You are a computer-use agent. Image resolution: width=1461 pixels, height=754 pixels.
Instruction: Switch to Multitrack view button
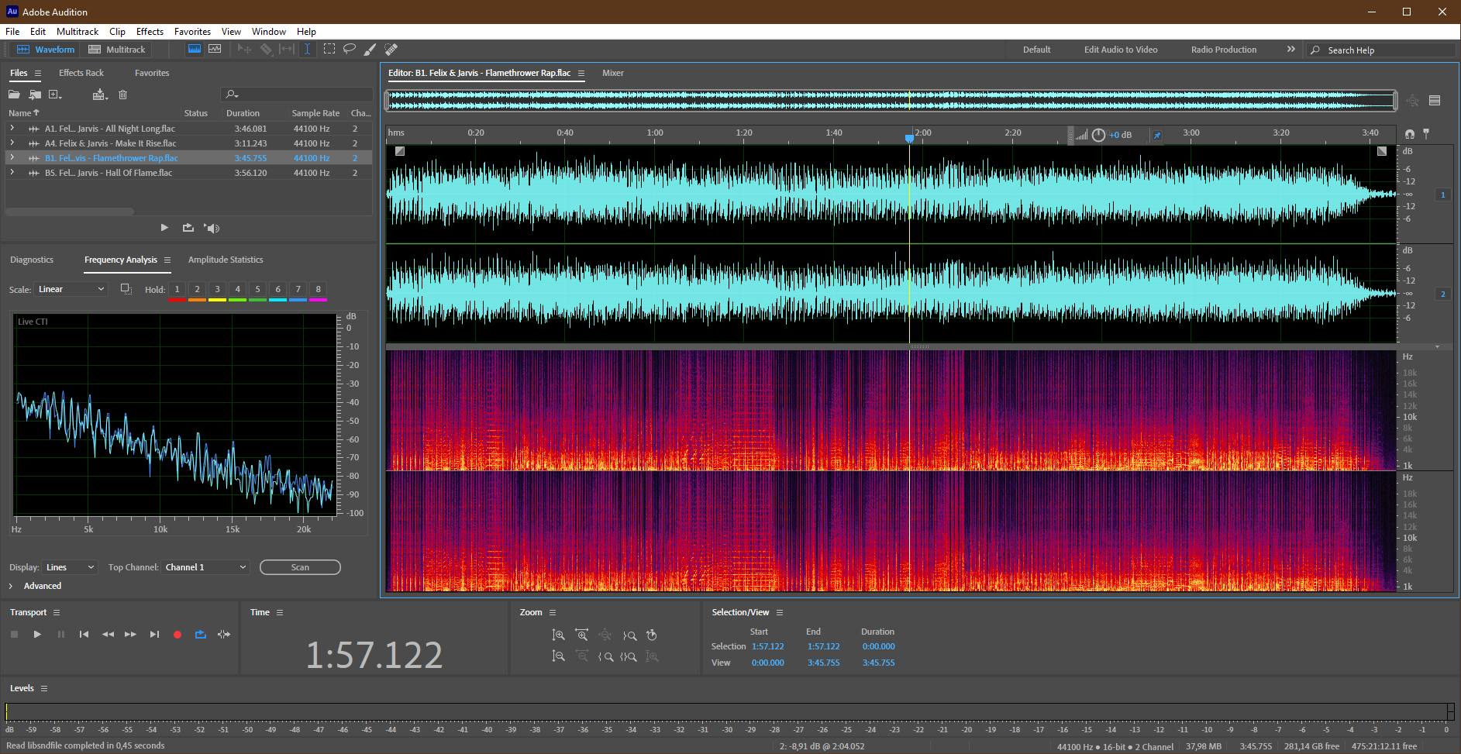117,50
